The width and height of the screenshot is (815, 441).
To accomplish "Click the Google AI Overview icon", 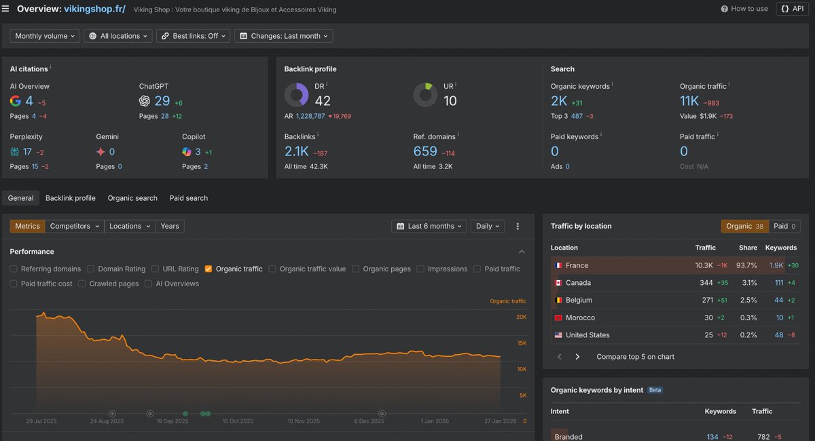I will 16,101.
